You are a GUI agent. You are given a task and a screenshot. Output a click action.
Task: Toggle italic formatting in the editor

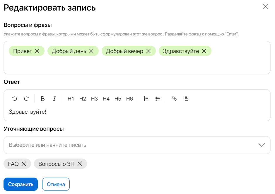point(54,99)
